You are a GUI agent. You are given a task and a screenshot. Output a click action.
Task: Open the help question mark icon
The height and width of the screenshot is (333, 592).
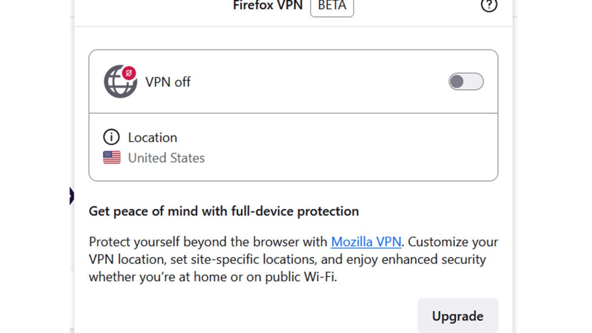pos(488,5)
